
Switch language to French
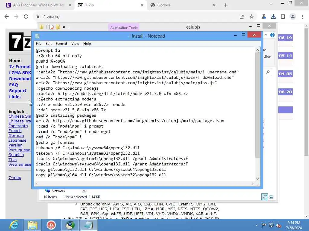tap(15, 131)
